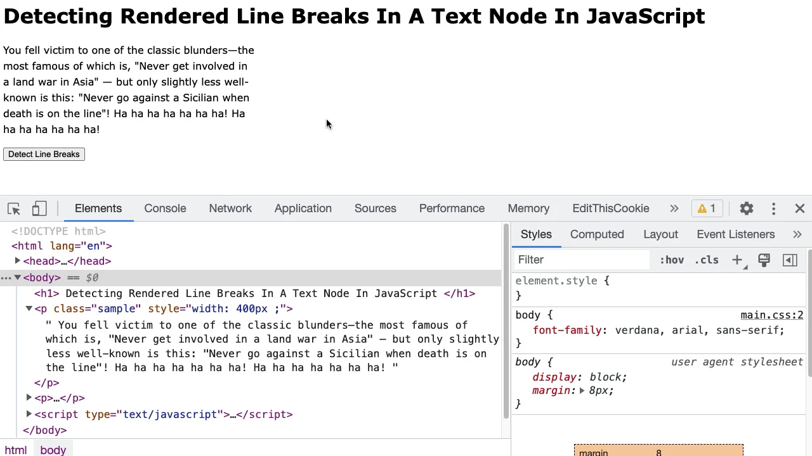Viewport: 812px width, 456px height.
Task: Expand the script element node
Action: click(29, 414)
